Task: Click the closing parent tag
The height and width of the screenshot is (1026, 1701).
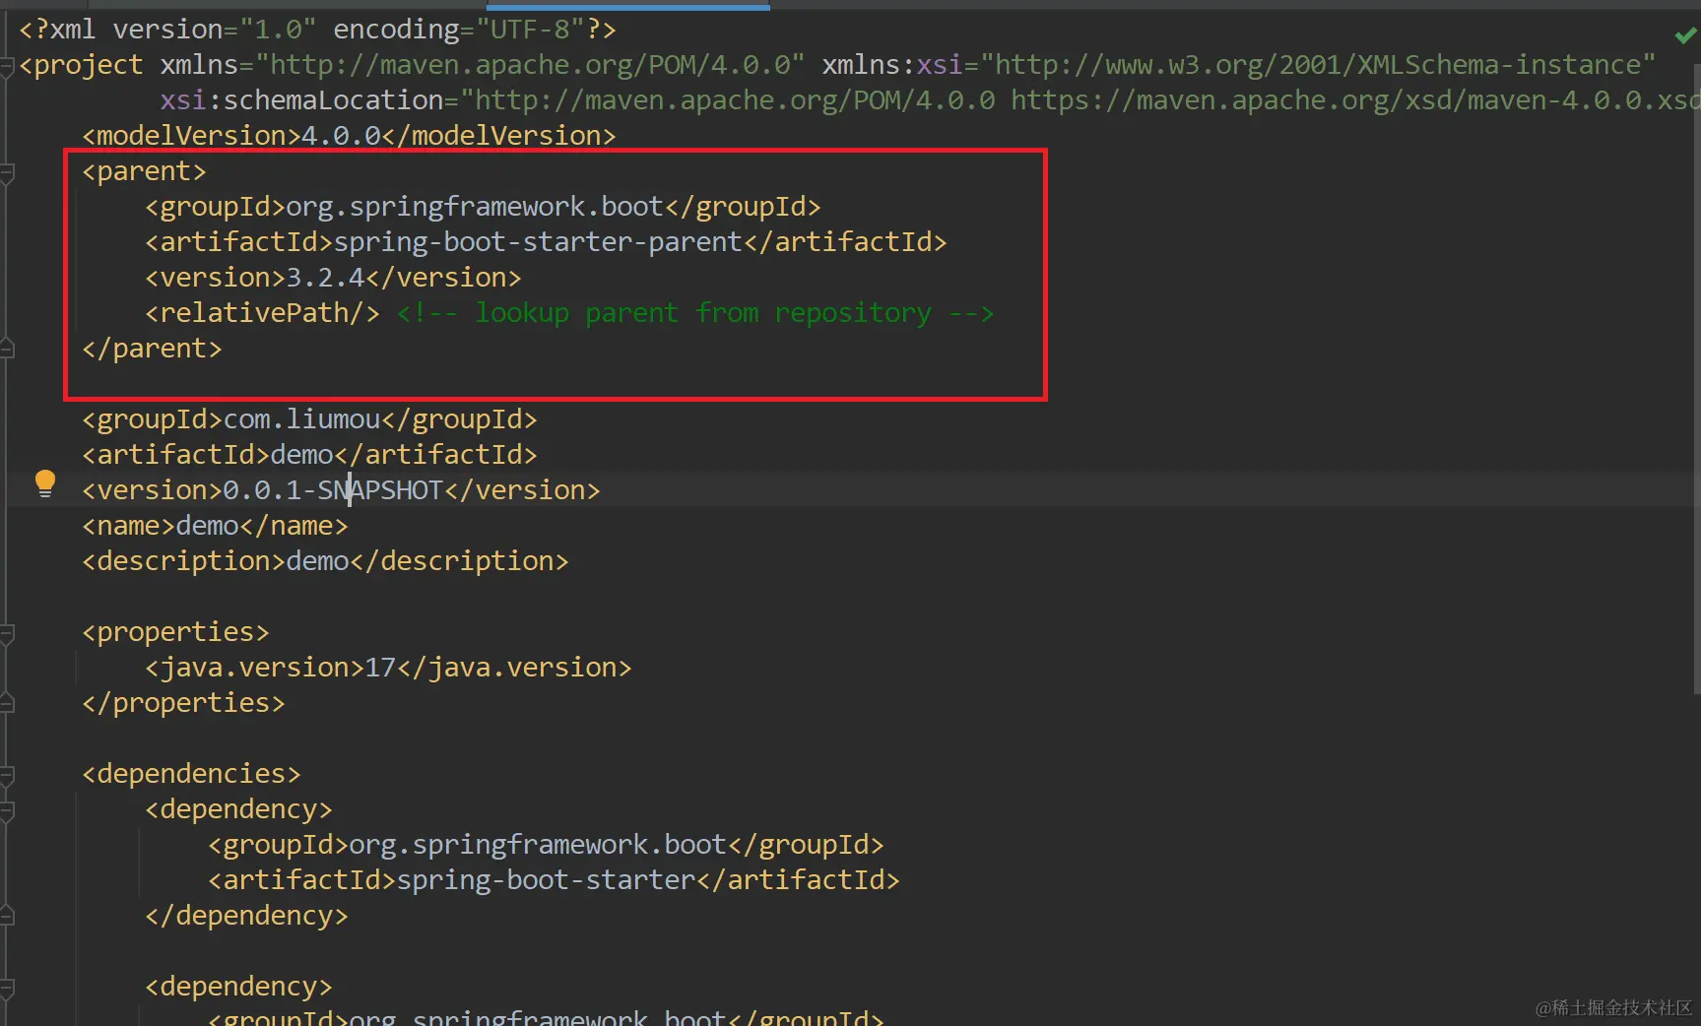Action: 152,349
